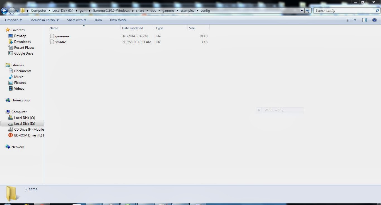Select the smsdrc file
The image size is (381, 205).
click(x=61, y=42)
